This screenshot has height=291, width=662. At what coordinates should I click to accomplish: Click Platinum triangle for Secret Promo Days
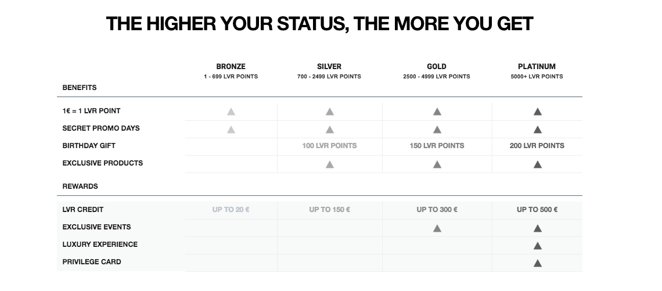click(x=538, y=130)
